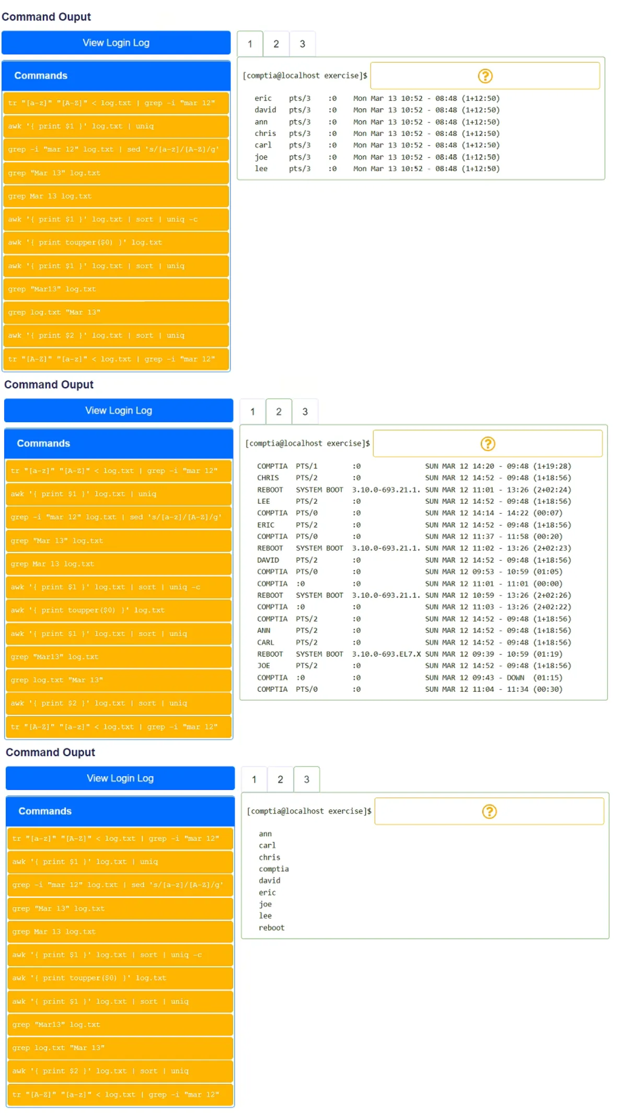Choose the awk print $1 sort uniq command, bottom panel
This screenshot has height=1119, width=625.
120,1002
